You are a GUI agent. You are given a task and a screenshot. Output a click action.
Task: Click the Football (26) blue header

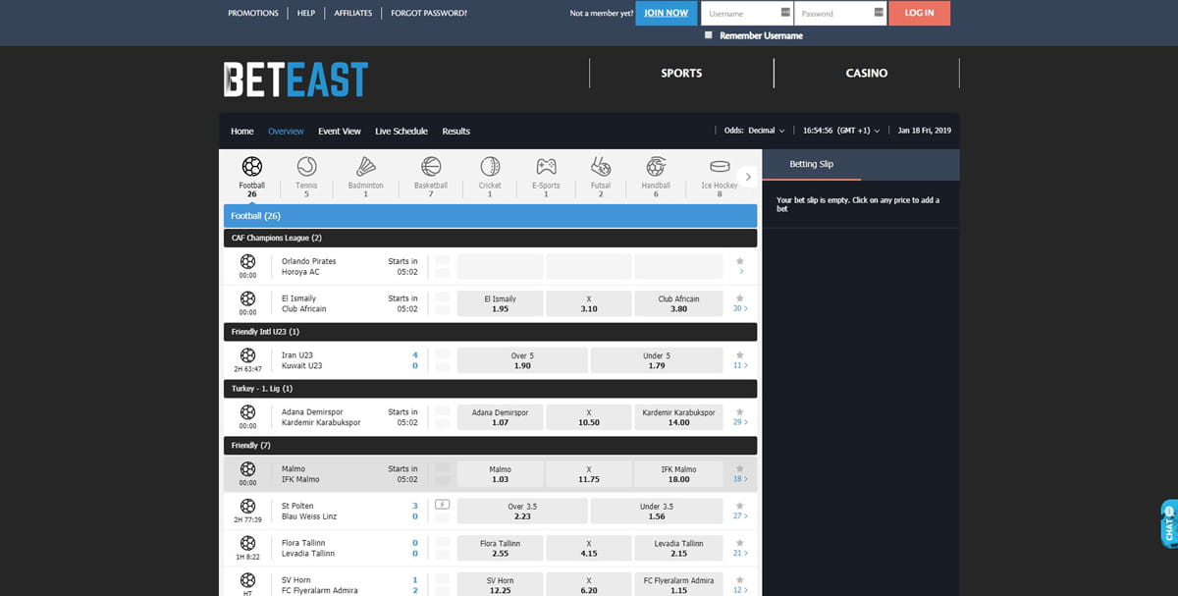click(x=490, y=216)
